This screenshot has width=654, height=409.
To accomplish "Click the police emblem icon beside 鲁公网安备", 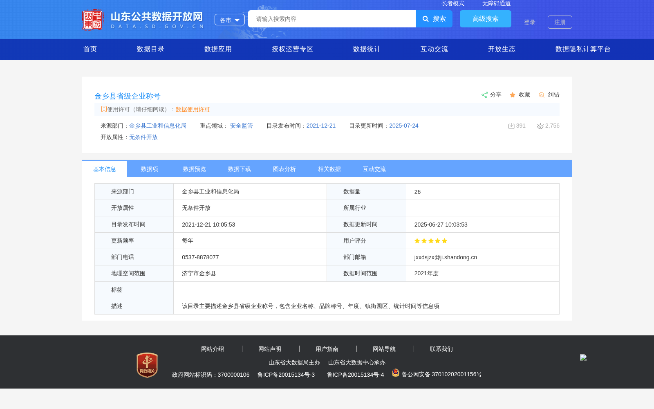I will 396,373.
